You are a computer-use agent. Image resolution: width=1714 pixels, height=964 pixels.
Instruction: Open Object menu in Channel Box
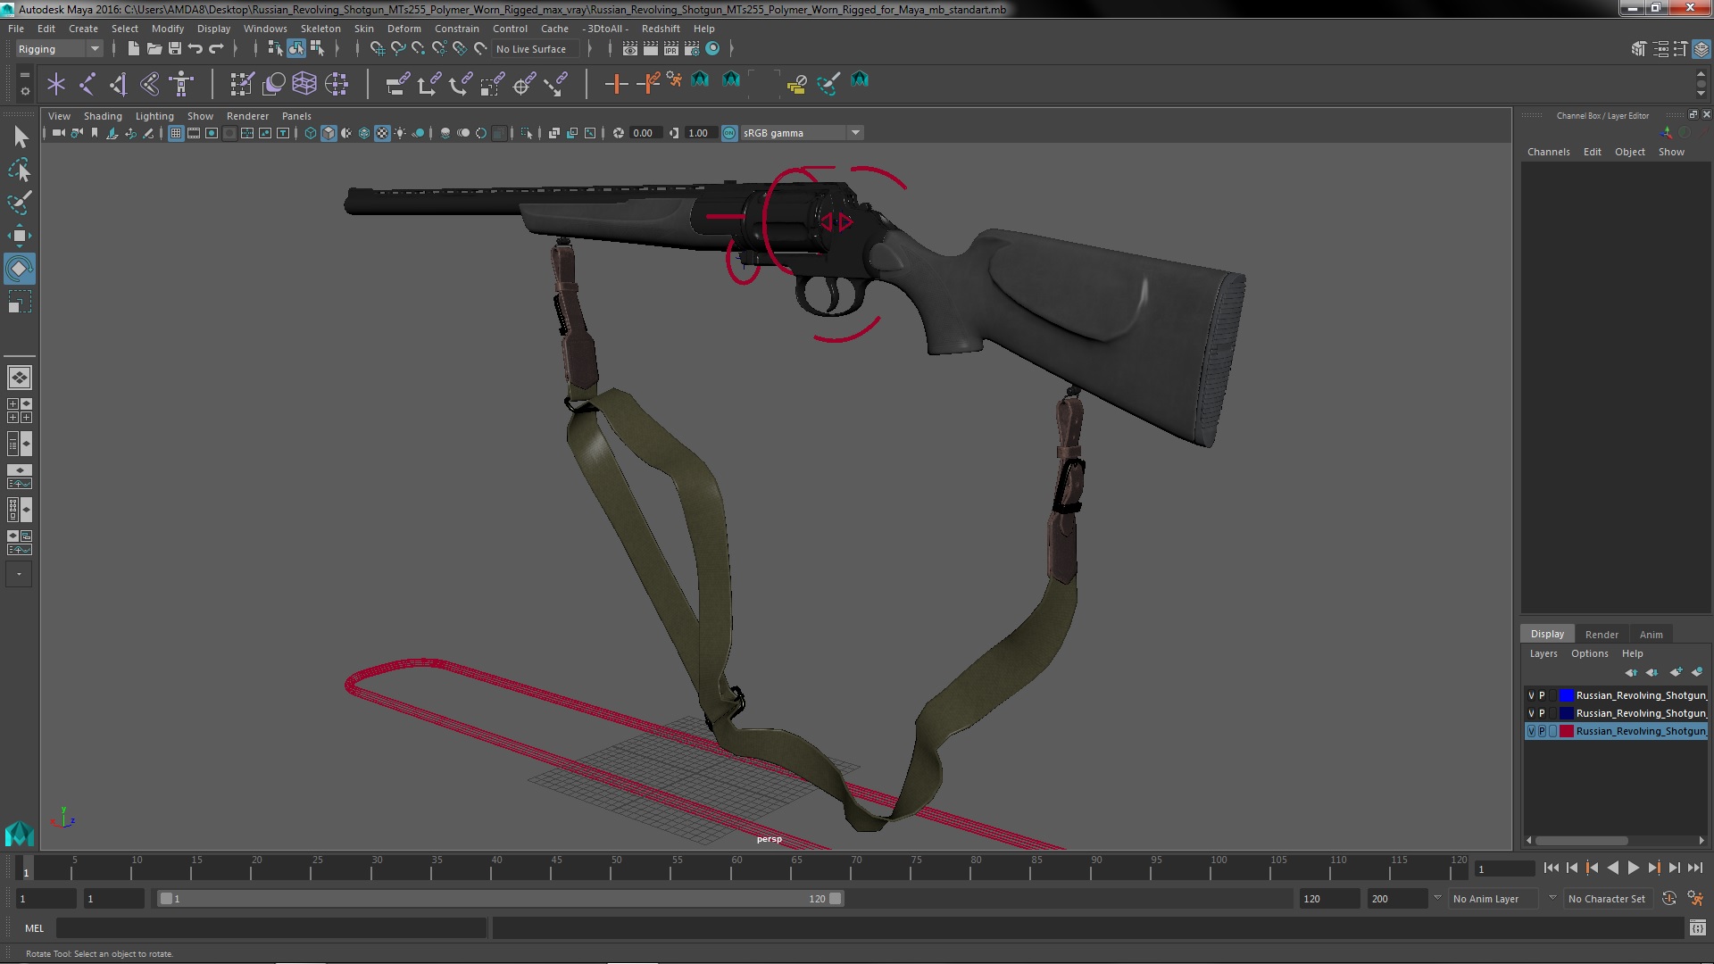[x=1629, y=152]
